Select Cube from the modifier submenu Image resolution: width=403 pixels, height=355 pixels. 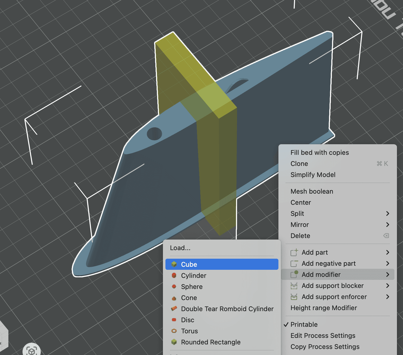click(x=222, y=264)
